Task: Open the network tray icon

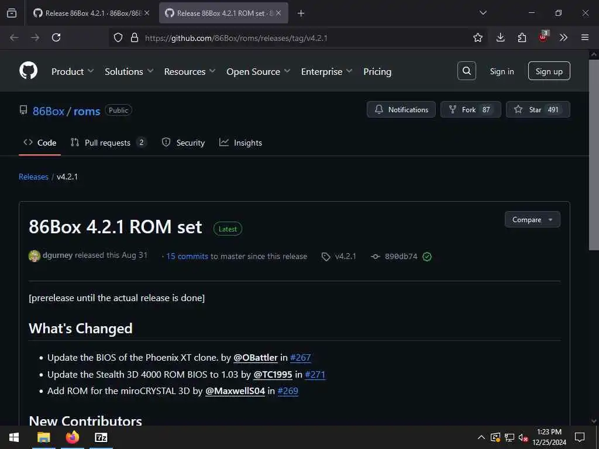Action: pyautogui.click(x=510, y=437)
